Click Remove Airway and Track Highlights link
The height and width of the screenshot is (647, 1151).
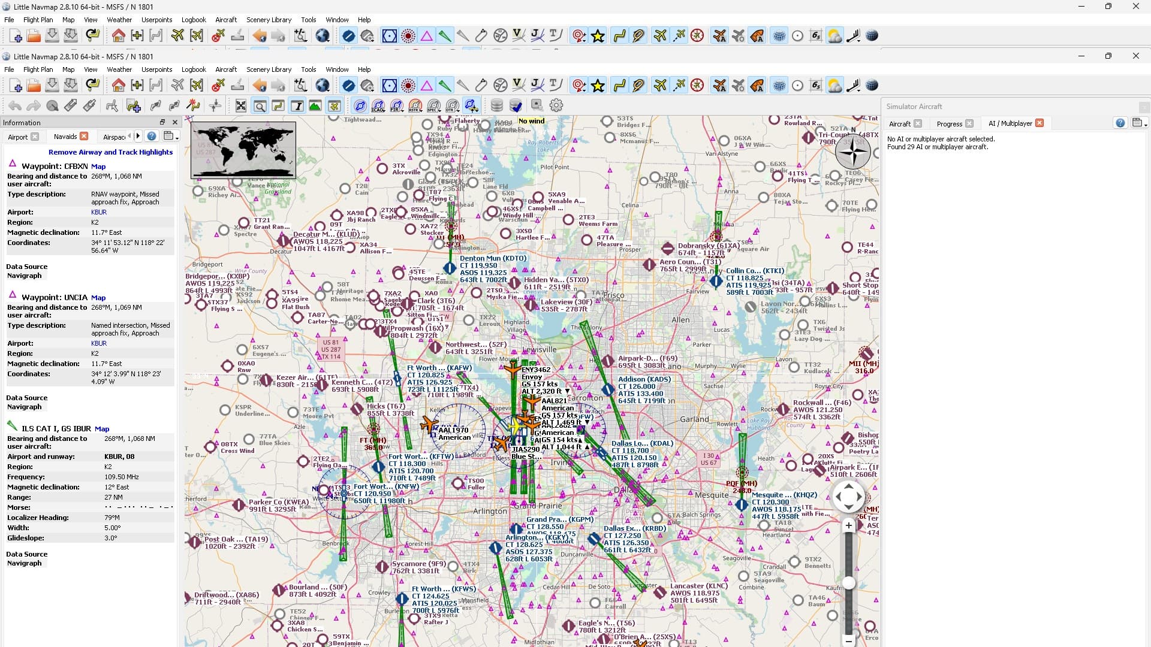tap(110, 152)
